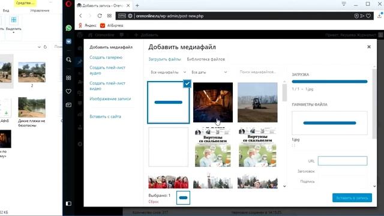Click the Opera logo menu
384x216 pixels.
[68, 4]
